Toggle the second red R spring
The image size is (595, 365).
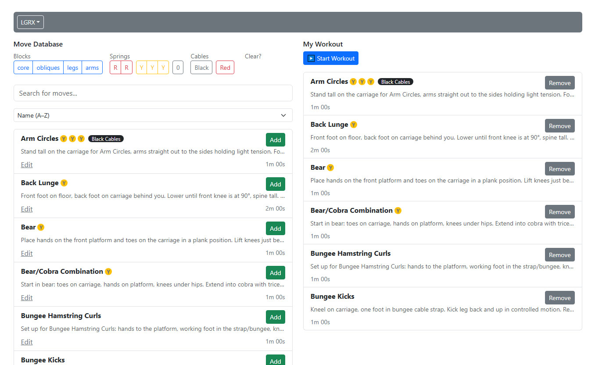point(127,68)
